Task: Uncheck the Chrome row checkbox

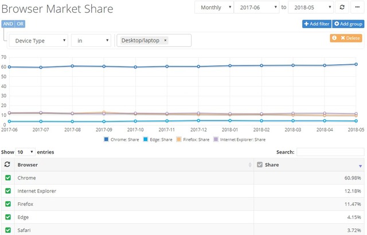Action: pyautogui.click(x=7, y=178)
